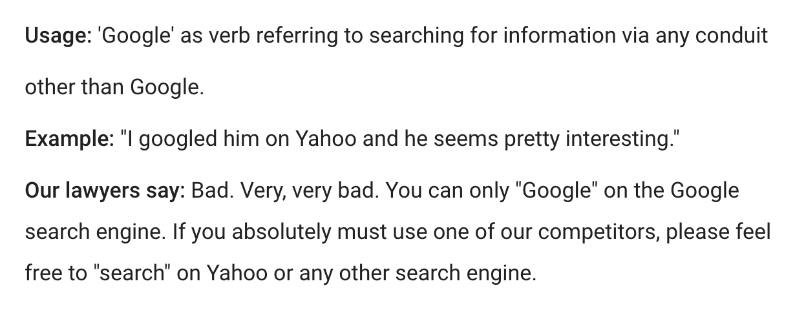
Task: Click the word "absolutely" in the paragraph
Action: pos(282,231)
